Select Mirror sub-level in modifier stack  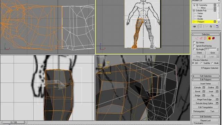coord(203,8)
